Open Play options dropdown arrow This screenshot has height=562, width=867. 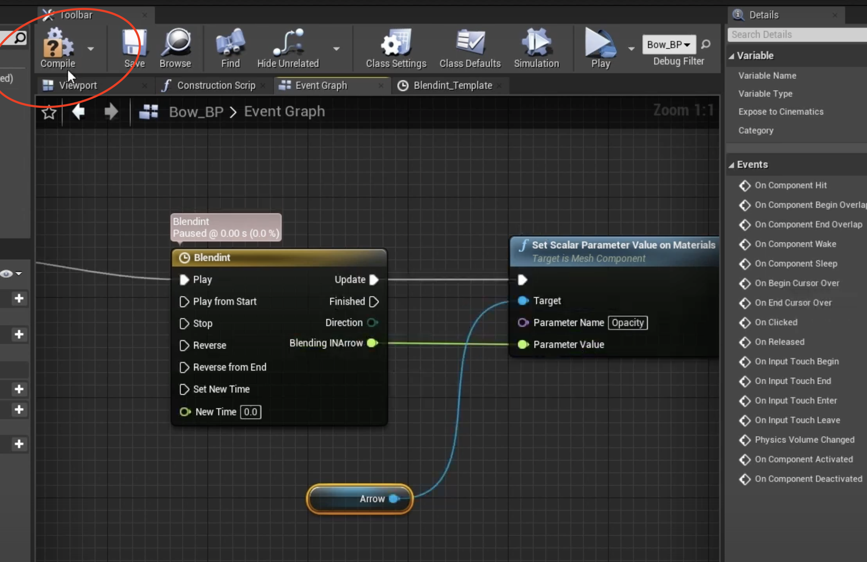click(631, 49)
